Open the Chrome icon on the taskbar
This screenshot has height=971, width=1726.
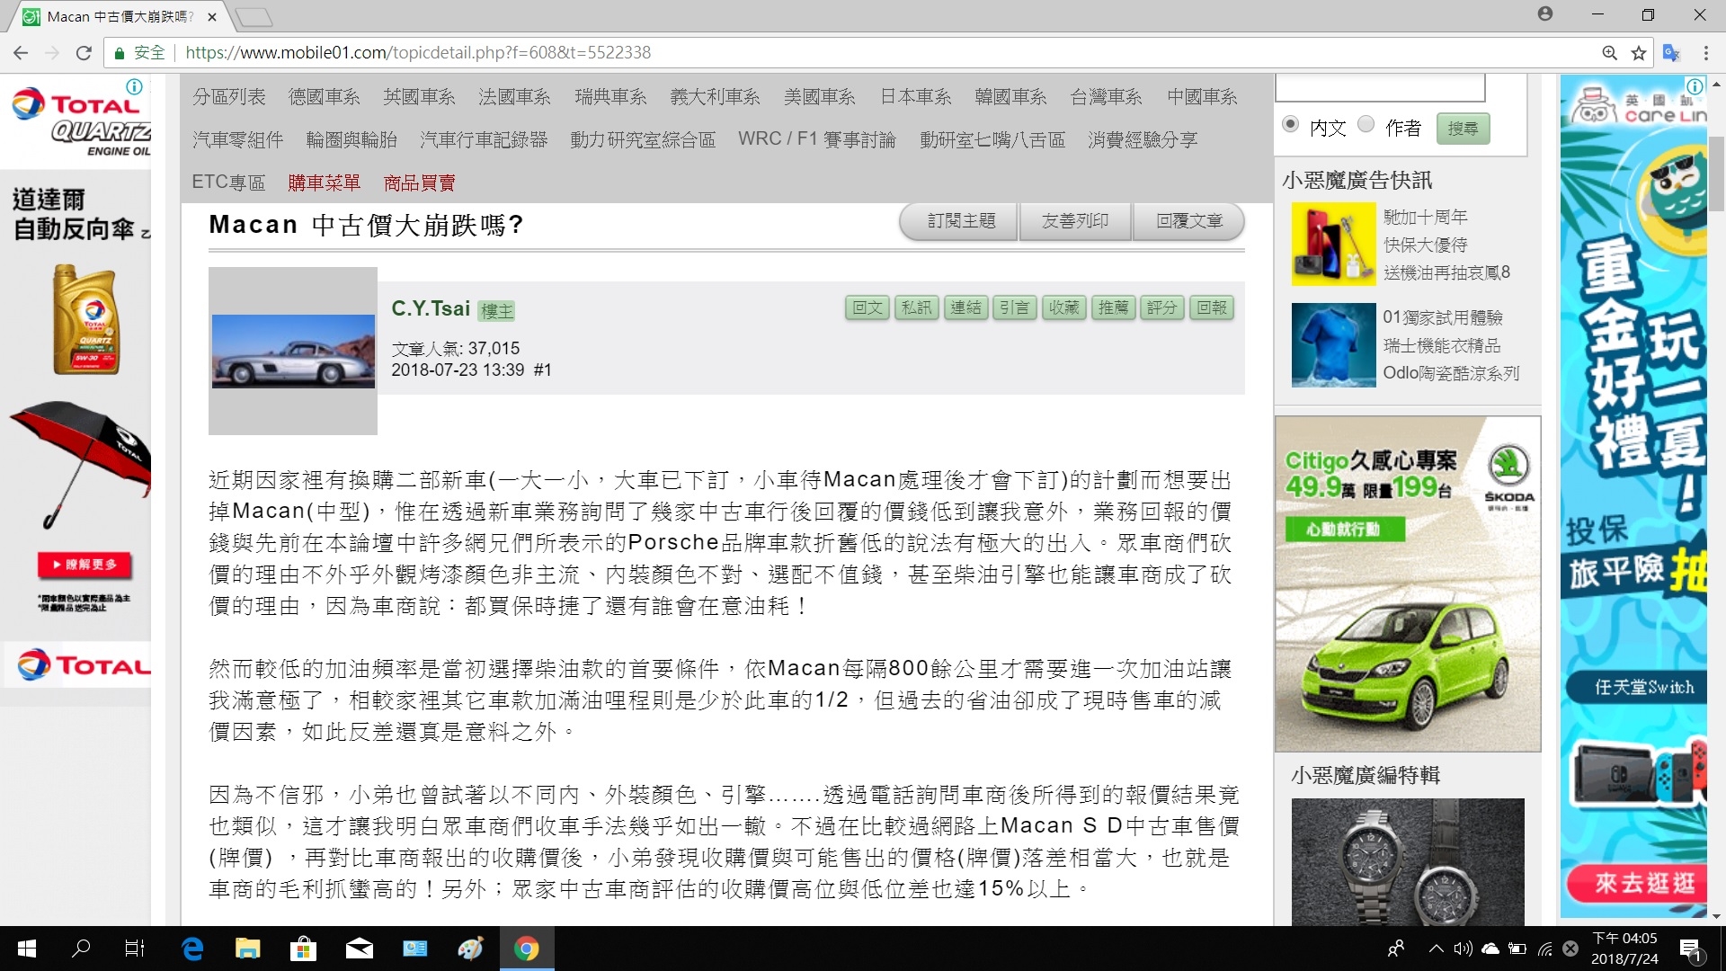(x=526, y=949)
